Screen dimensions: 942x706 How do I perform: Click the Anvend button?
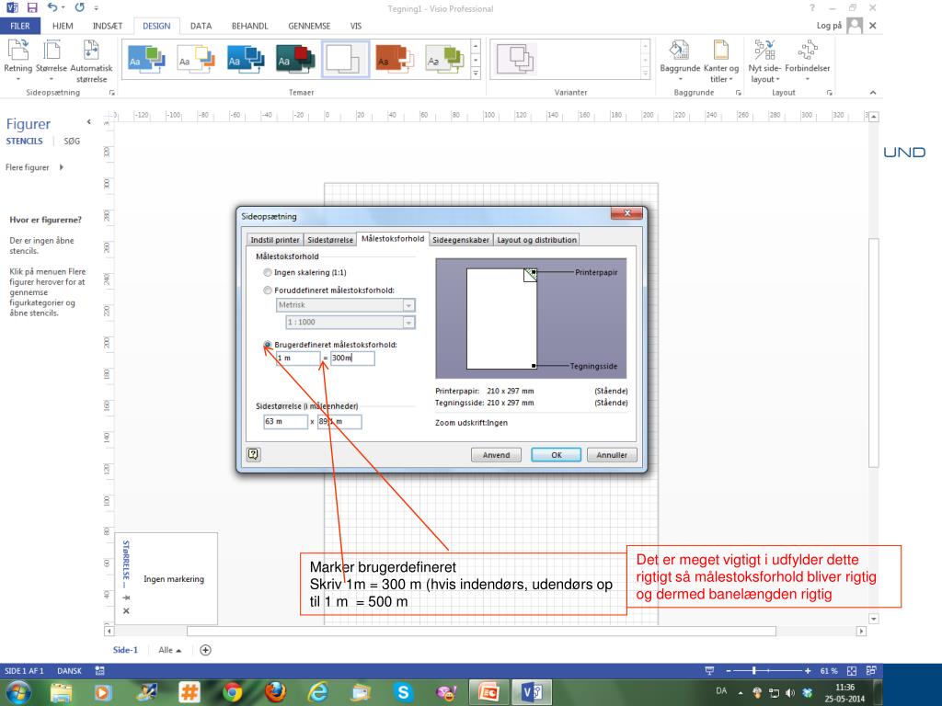[496, 455]
